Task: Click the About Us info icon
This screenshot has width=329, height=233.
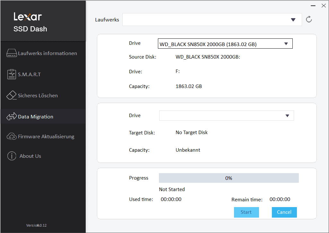Action: 12,156
